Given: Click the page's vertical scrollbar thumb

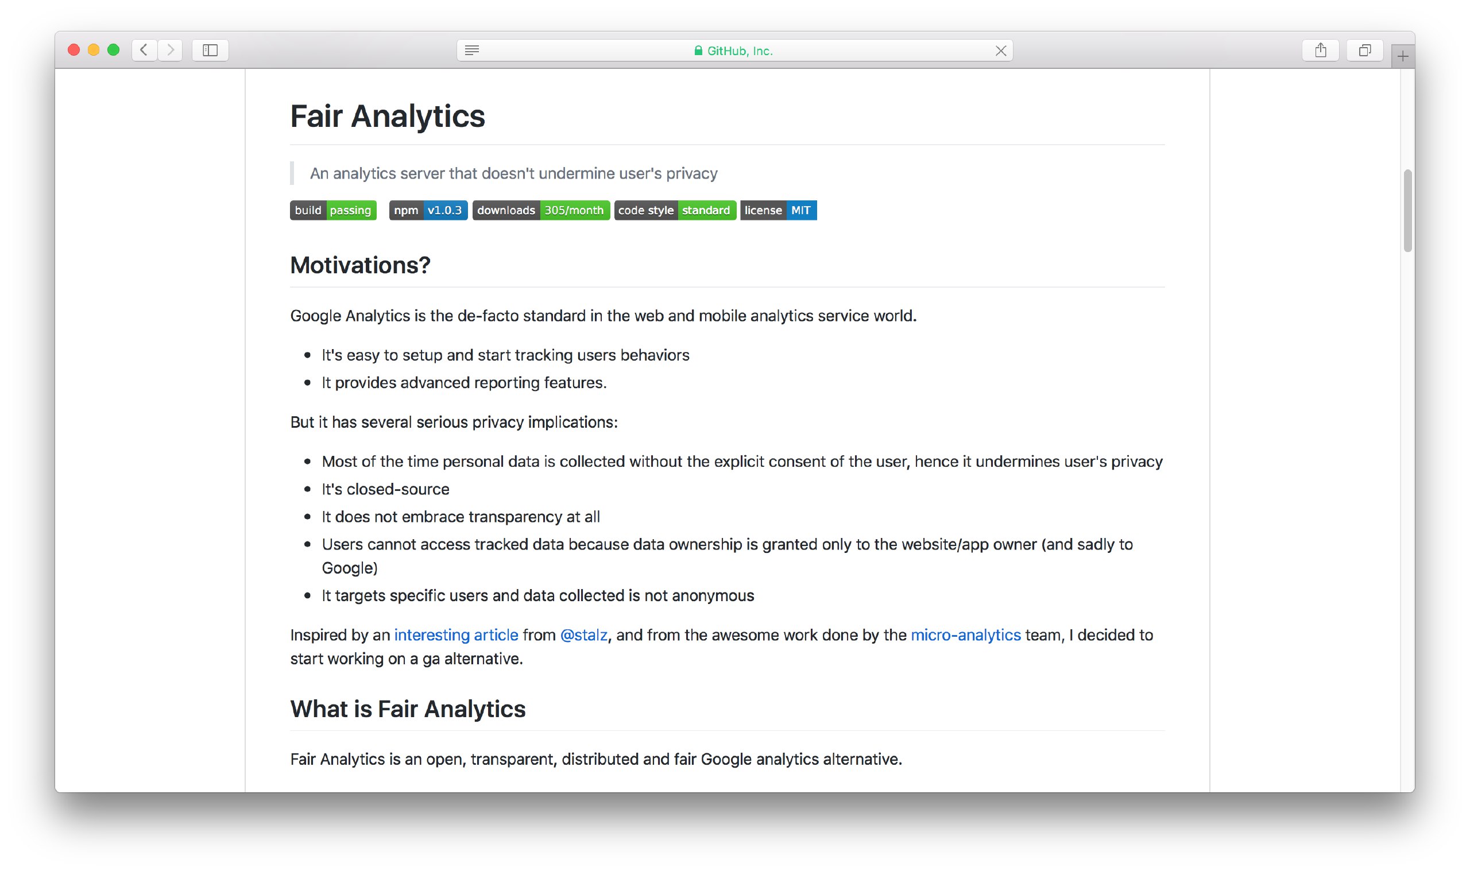Looking at the screenshot, I should [x=1407, y=210].
